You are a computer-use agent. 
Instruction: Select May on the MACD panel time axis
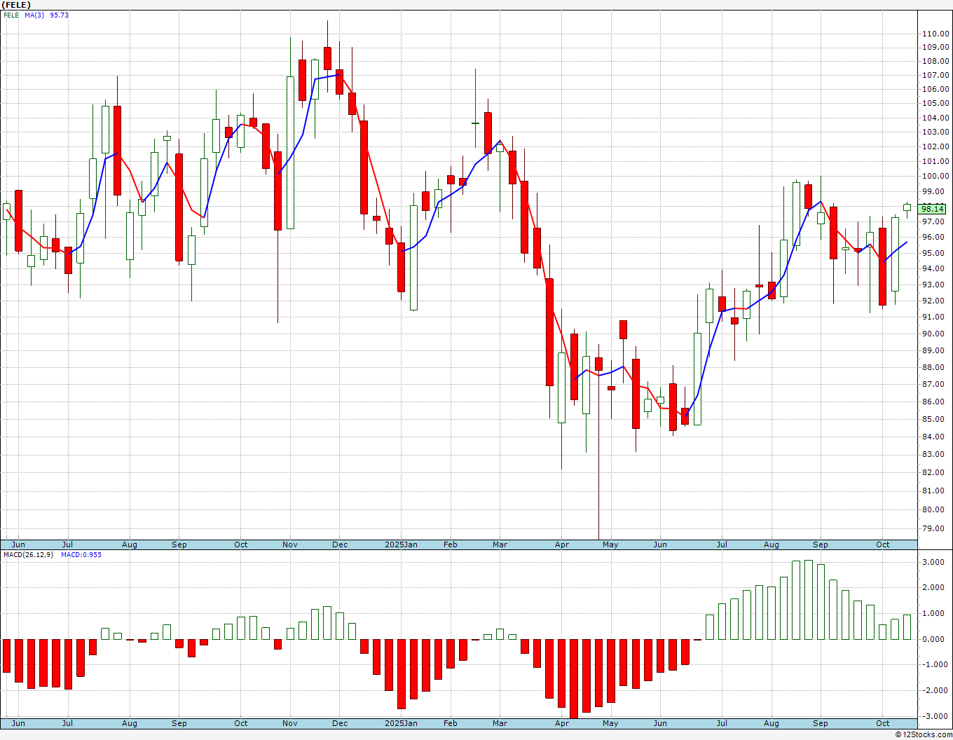[610, 723]
